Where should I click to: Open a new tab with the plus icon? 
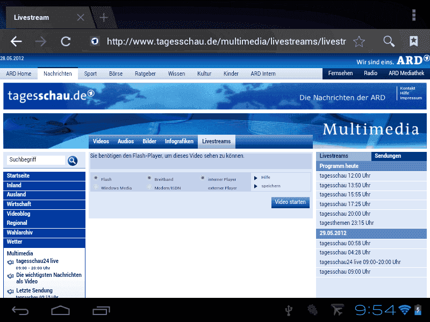[x=104, y=18]
